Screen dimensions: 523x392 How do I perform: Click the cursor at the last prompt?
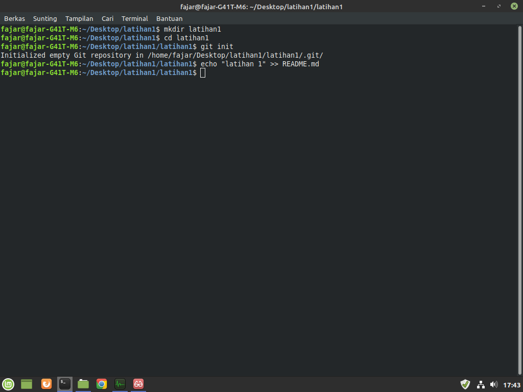tap(202, 72)
